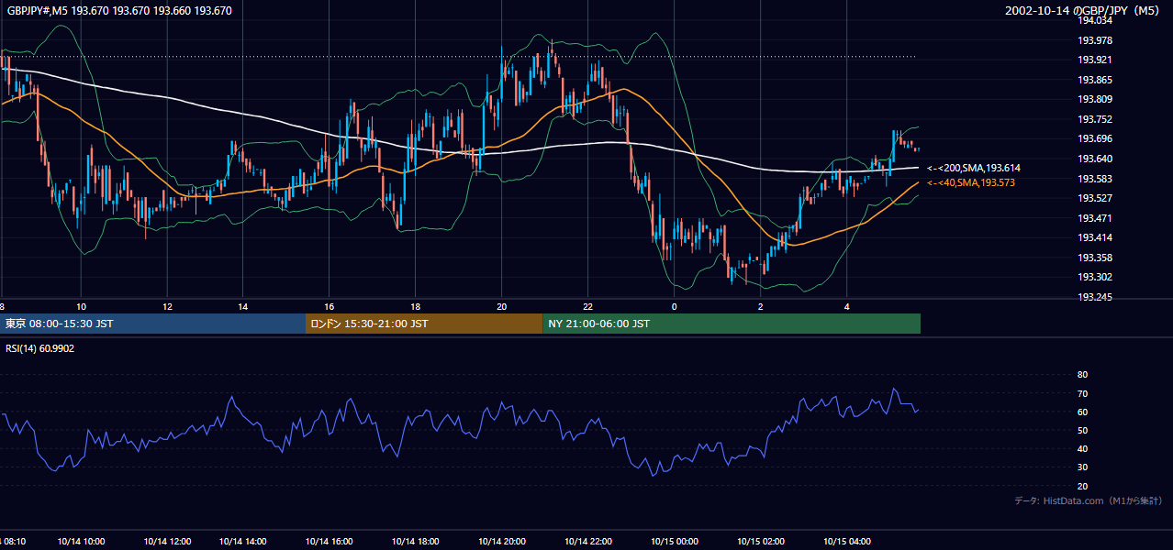Click price axis value 193.865
This screenshot has width=1173, height=550.
[1095, 80]
